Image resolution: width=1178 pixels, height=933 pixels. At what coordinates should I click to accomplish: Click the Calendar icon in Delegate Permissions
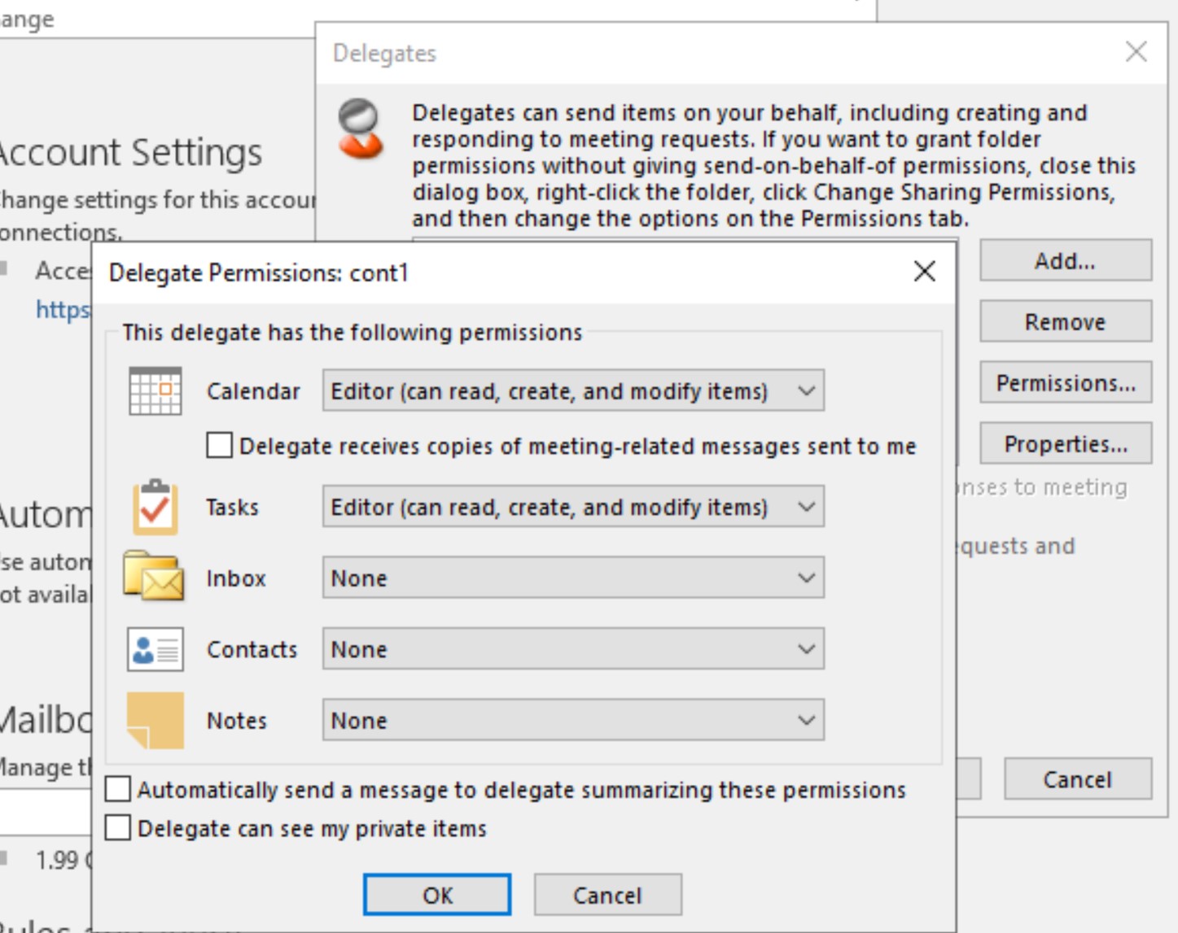coord(155,390)
